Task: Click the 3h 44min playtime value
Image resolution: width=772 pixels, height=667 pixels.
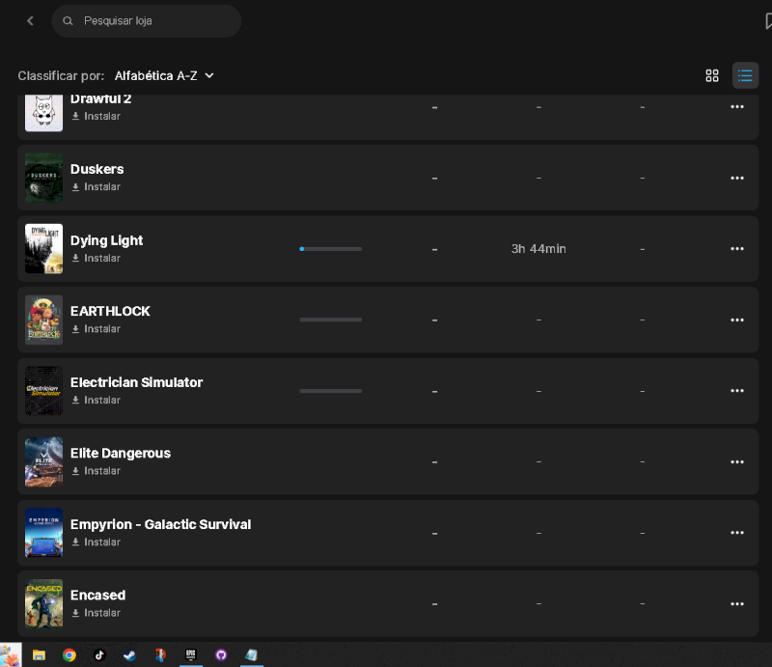Action: [x=538, y=249]
